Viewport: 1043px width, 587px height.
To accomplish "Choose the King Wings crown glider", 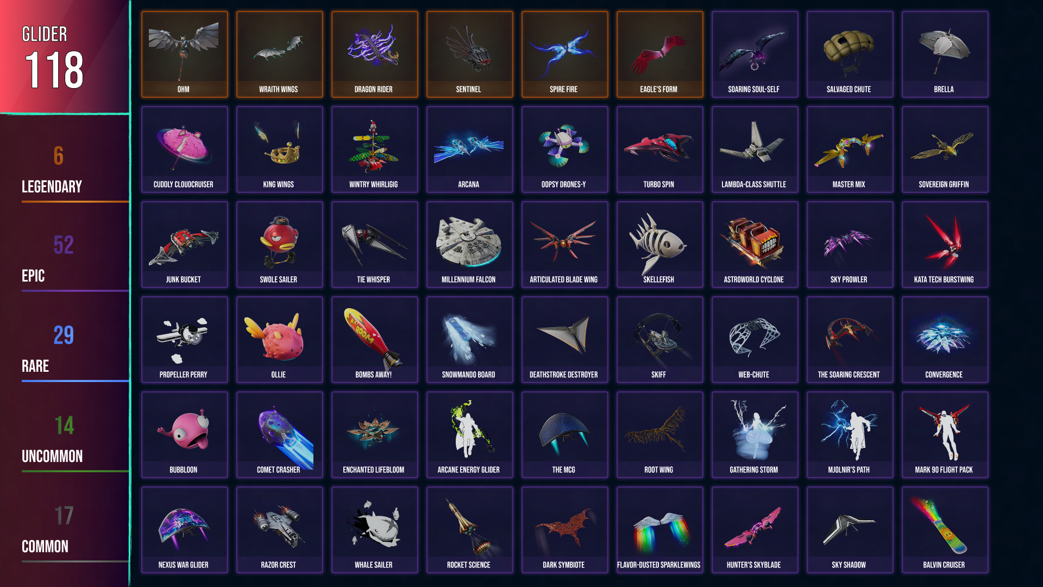I will pyautogui.click(x=279, y=149).
